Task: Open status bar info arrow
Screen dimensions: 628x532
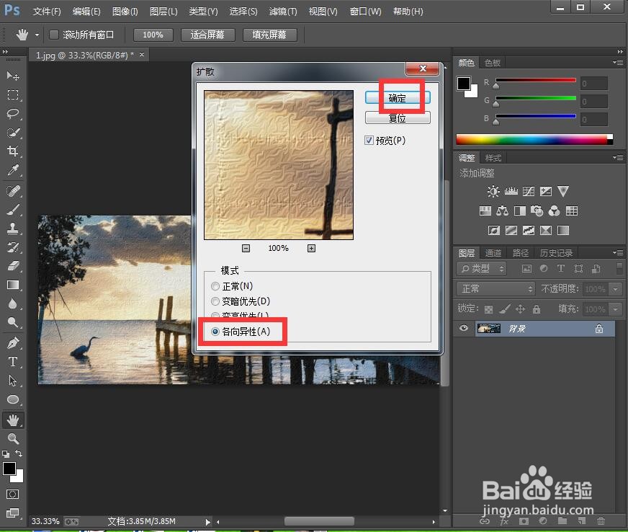Action: pos(207,522)
